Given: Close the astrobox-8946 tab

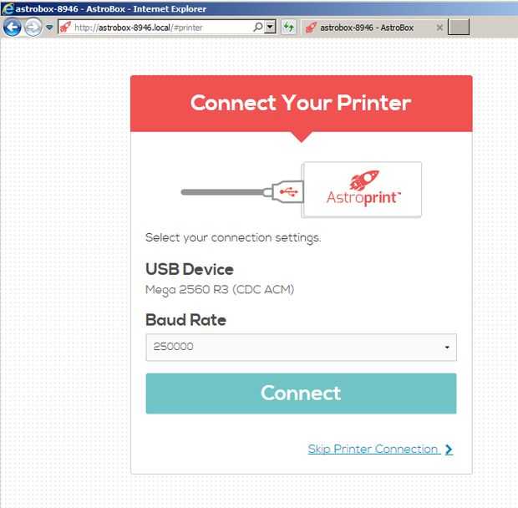Looking at the screenshot, I should (x=439, y=28).
